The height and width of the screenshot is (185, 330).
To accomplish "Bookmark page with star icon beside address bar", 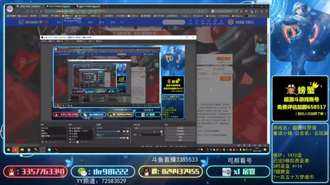I will pos(41,11).
